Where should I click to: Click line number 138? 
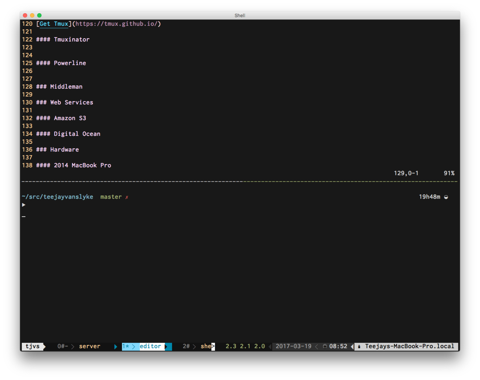tap(27, 165)
